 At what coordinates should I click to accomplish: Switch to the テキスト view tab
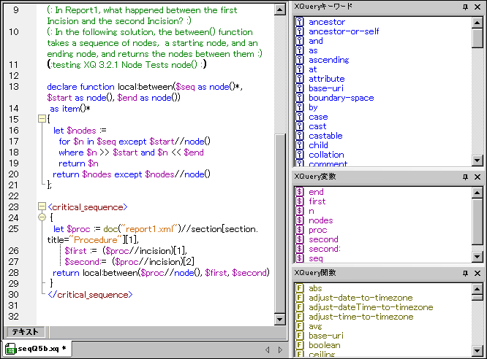(x=25, y=332)
